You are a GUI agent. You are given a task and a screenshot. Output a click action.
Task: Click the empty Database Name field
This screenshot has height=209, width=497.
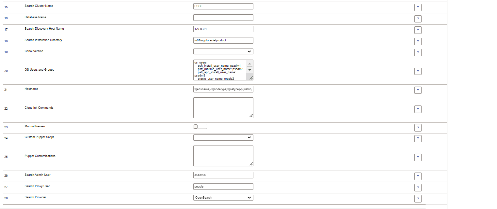coord(223,17)
